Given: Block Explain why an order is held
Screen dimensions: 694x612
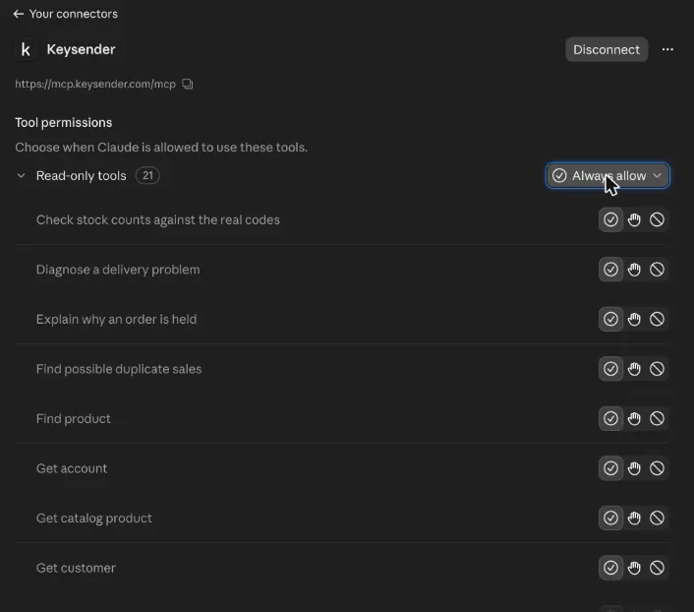Looking at the screenshot, I should [x=657, y=319].
